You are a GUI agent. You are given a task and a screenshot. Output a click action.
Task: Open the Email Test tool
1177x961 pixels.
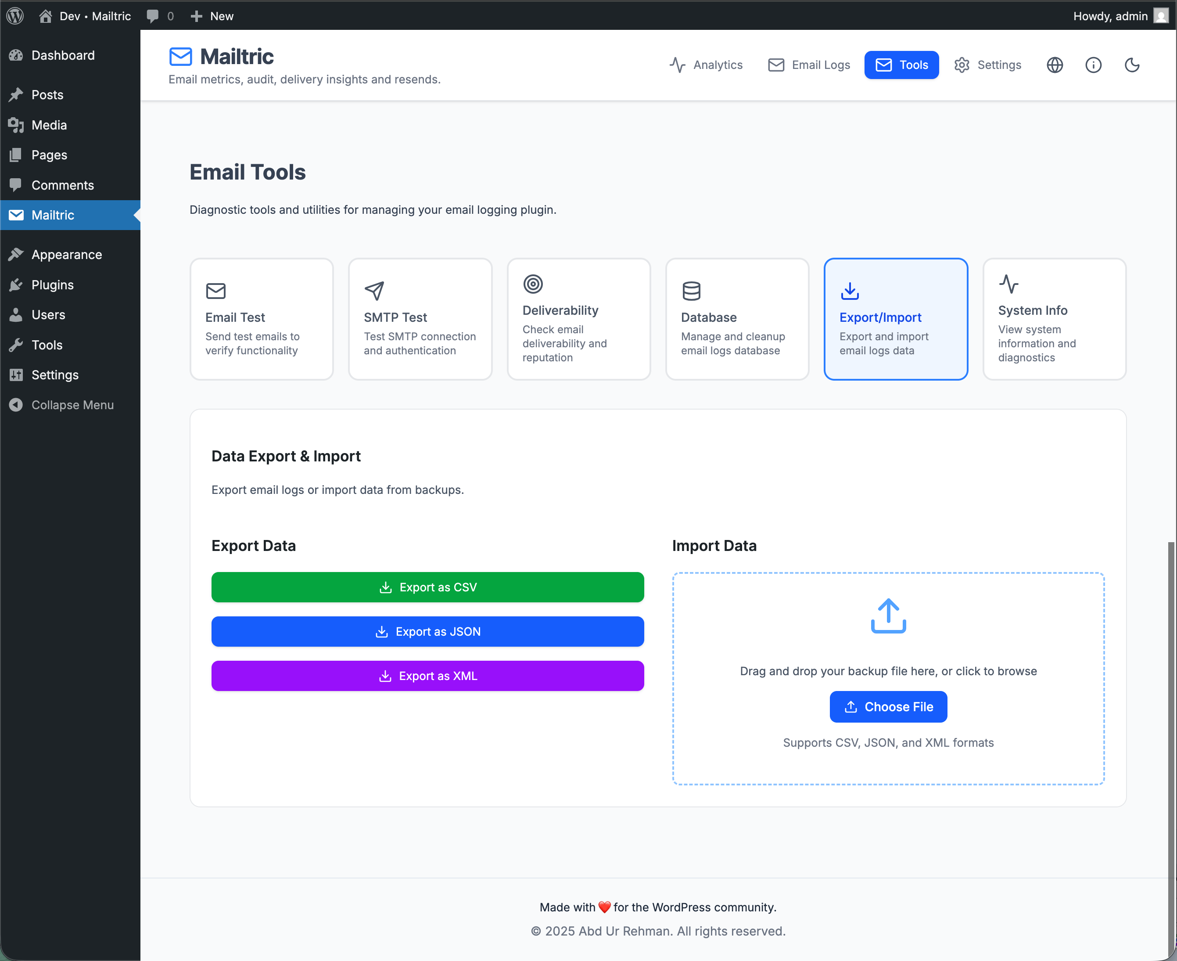[x=261, y=320]
